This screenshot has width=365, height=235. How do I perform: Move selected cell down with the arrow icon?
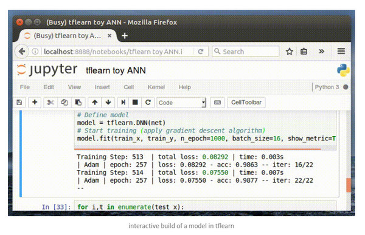click(108, 102)
